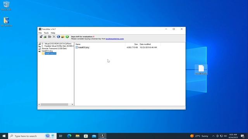This screenshot has width=248, height=139.
Task: Click the gray folder toolbar icon
Action: tap(50, 37)
